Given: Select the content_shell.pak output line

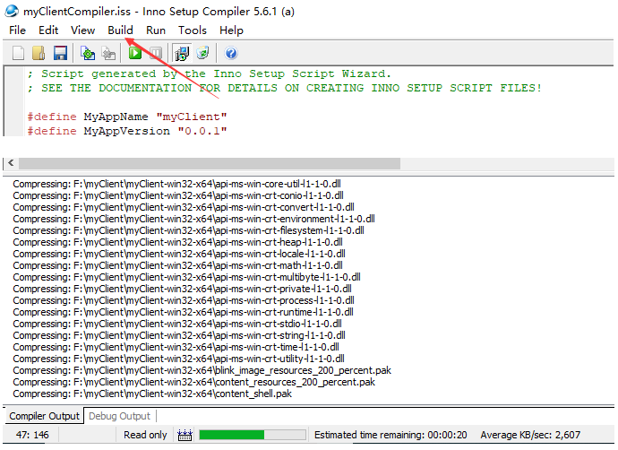Looking at the screenshot, I should [152, 394].
